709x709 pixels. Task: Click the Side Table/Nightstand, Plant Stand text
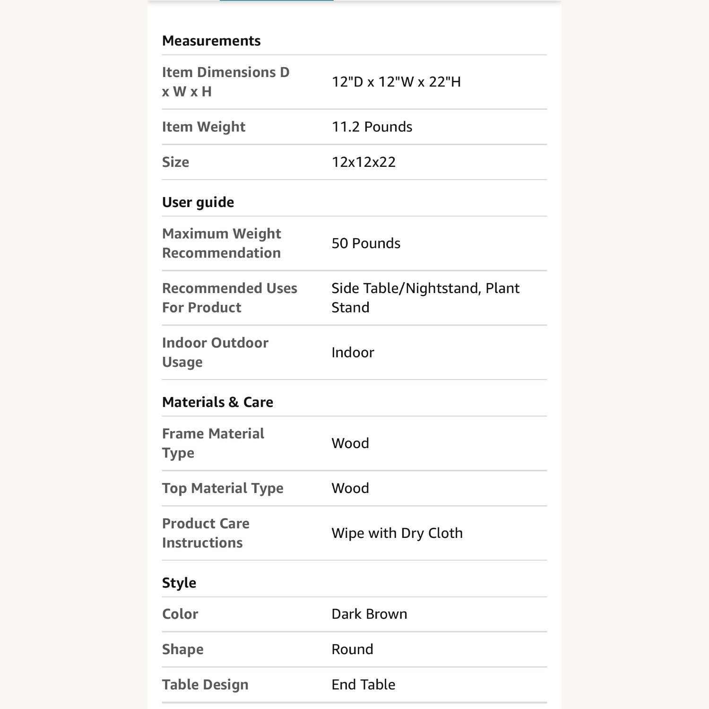coord(425,298)
